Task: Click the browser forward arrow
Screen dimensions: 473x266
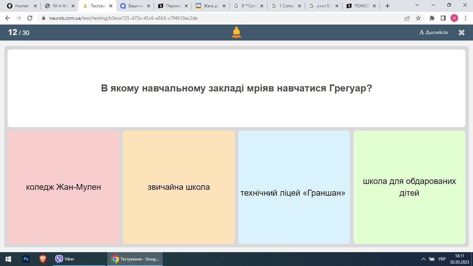Action: [x=19, y=18]
